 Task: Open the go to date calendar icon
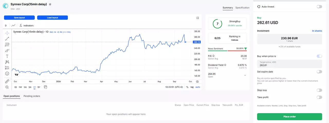pyautogui.click(x=45, y=87)
